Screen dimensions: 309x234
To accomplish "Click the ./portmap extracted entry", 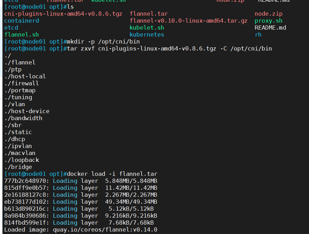I will 20,91.
